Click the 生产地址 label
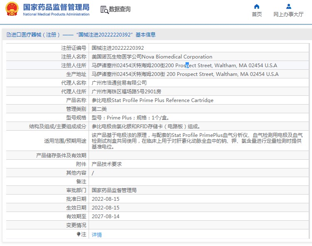Image resolution: width=312 pixels, height=246 pixels. (76, 74)
